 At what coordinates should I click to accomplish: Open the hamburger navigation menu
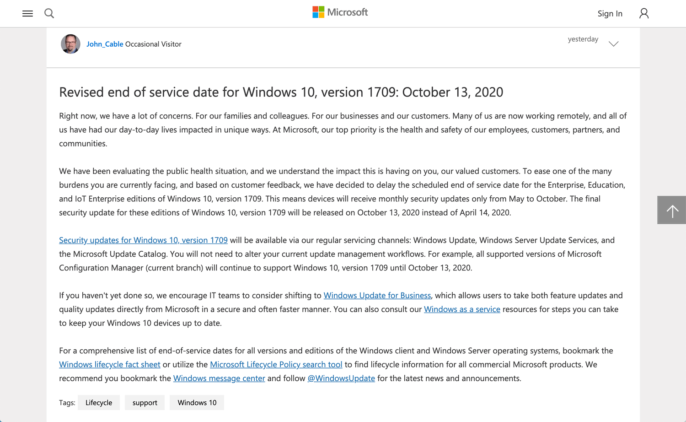click(27, 13)
